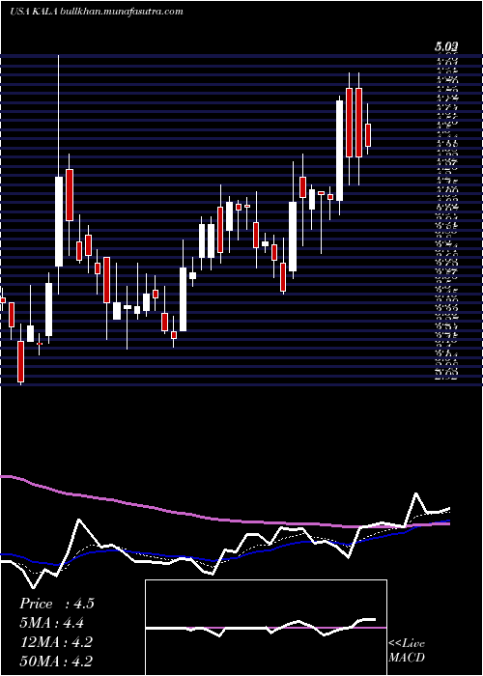Select the '12MA : 4.2' value
The width and height of the screenshot is (483, 676).
tap(56, 642)
